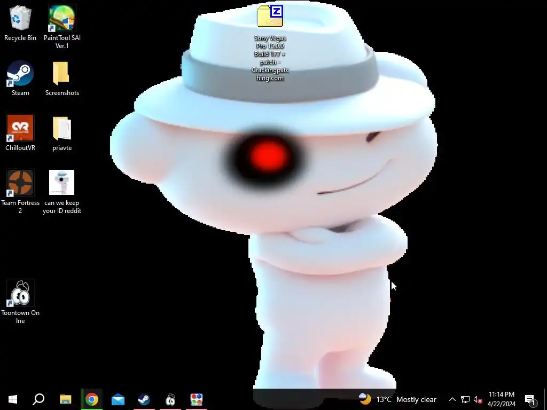This screenshot has width=547, height=410.
Task: Open network status tray icon
Action: tap(465, 399)
